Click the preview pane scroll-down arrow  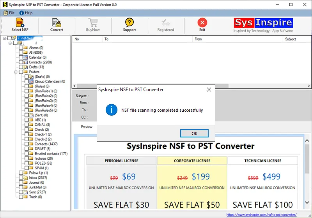307,203
